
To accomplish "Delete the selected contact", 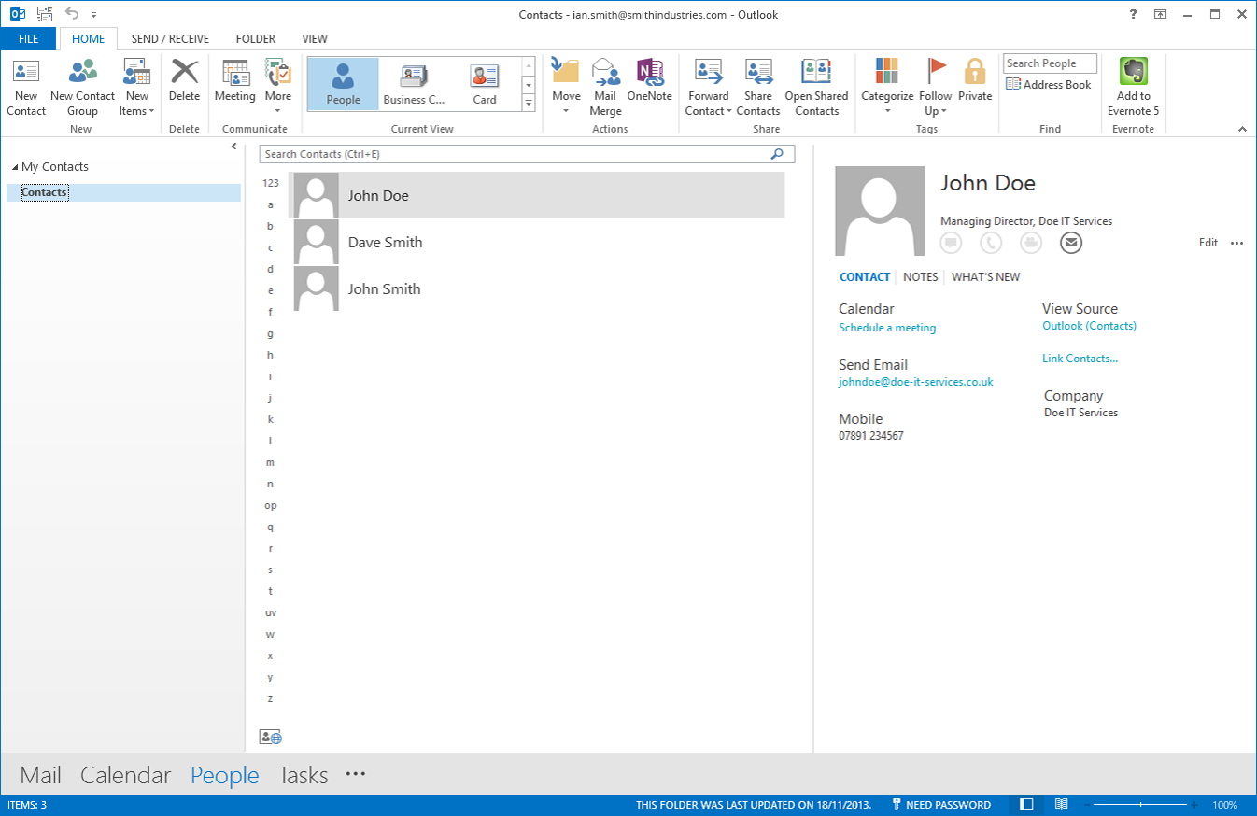I will pos(184,73).
